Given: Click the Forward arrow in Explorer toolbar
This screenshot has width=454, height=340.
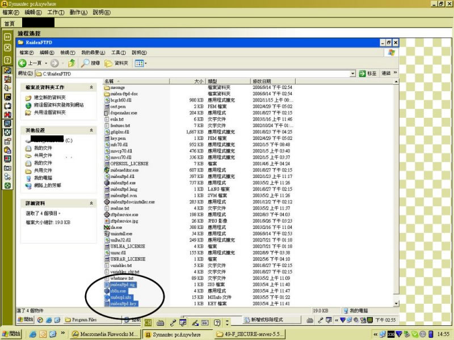Looking at the screenshot, I should [x=54, y=63].
